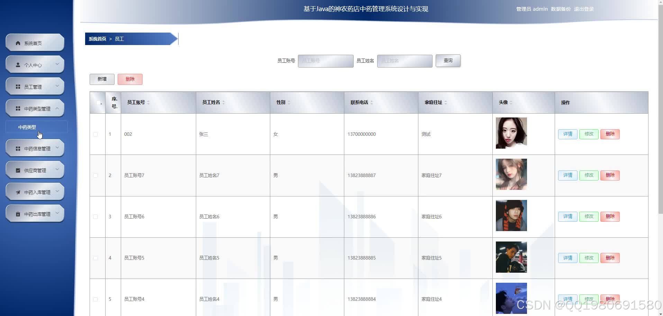
Task: Click the 新增 add button
Action: [x=102, y=79]
